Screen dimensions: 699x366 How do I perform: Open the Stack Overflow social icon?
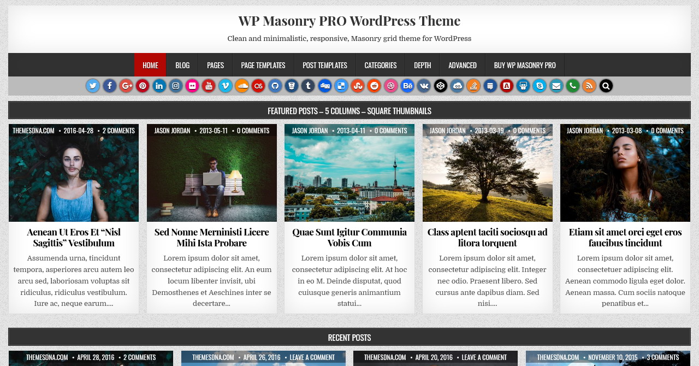click(x=473, y=86)
